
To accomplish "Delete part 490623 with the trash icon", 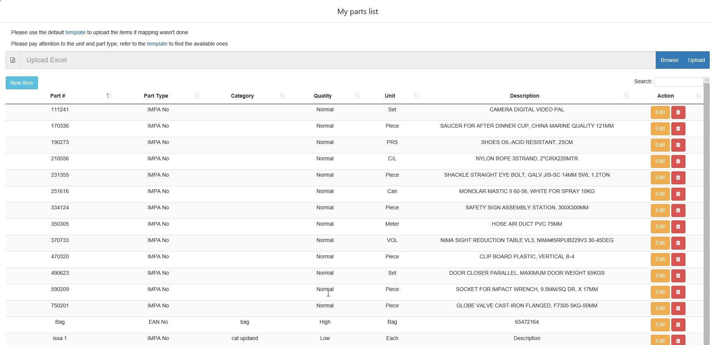I will 678,276.
